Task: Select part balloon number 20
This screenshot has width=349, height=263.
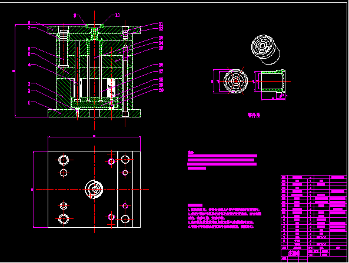Action: (161, 90)
